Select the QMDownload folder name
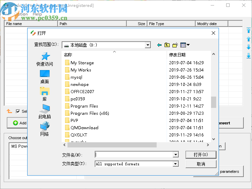Screen dimensions: 252x189 click(x=85, y=128)
